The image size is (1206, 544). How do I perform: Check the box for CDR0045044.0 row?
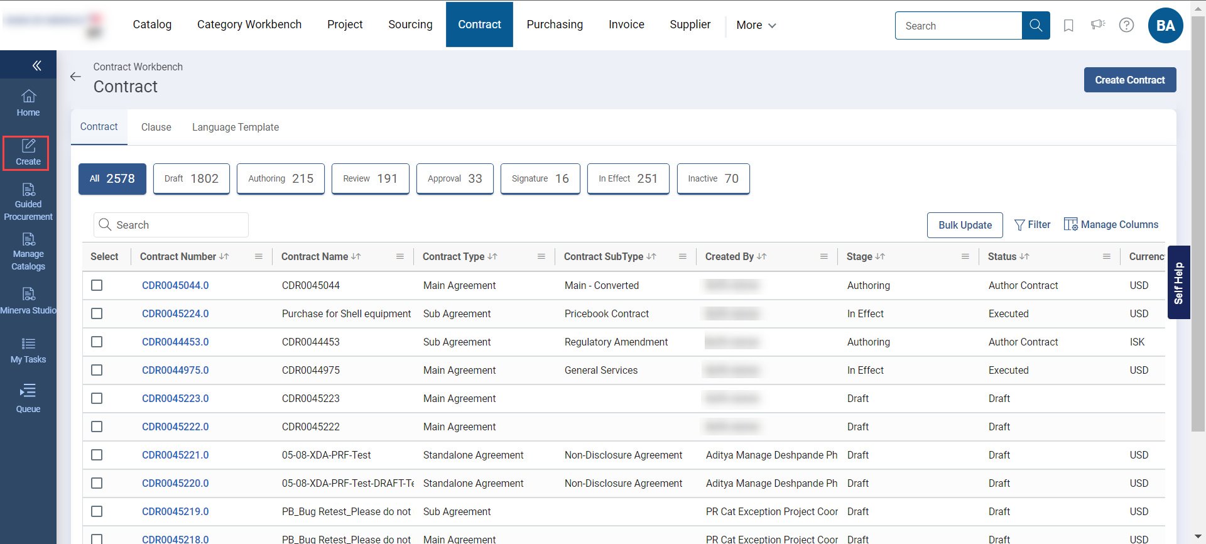point(97,285)
